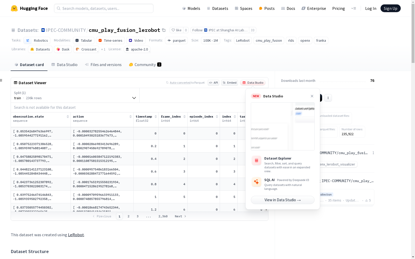The image size is (415, 259).
Task: Sort the timestamp column
Action: pyautogui.click(x=156, y=117)
